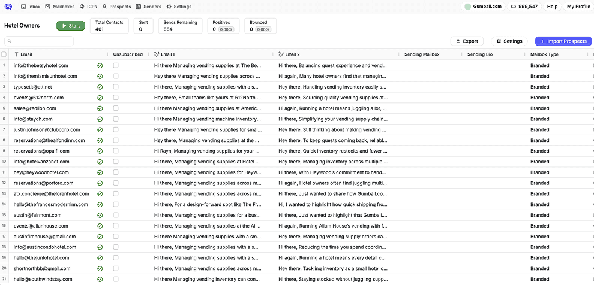Click the app logo icon

(8, 7)
